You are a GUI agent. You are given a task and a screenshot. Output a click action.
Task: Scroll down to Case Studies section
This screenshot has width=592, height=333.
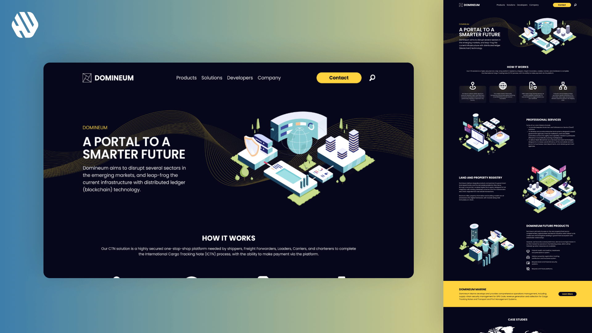click(x=517, y=319)
